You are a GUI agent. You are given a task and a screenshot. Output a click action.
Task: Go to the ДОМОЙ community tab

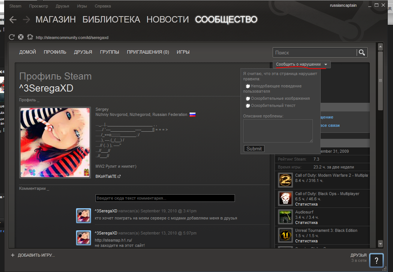point(28,52)
